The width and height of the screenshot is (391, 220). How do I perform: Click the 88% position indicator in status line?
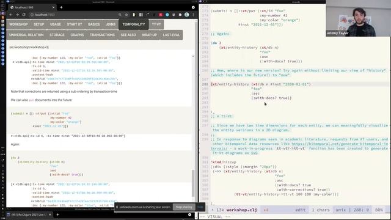point(379,210)
